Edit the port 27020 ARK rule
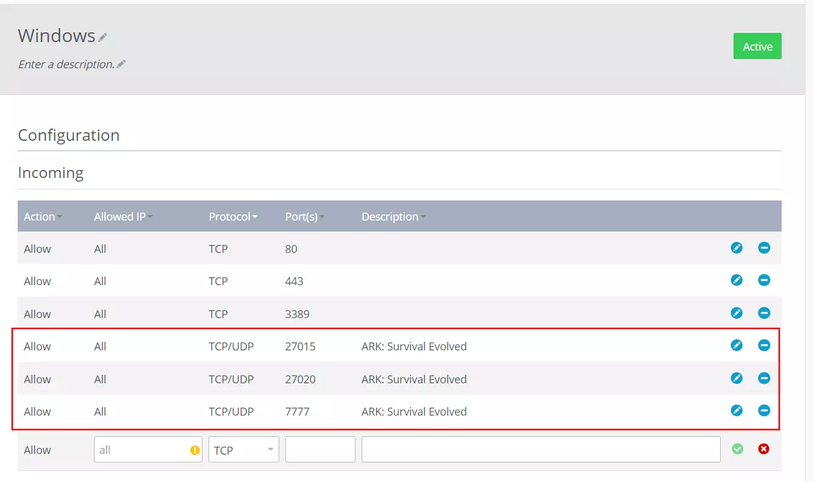The image size is (814, 482). (x=737, y=378)
